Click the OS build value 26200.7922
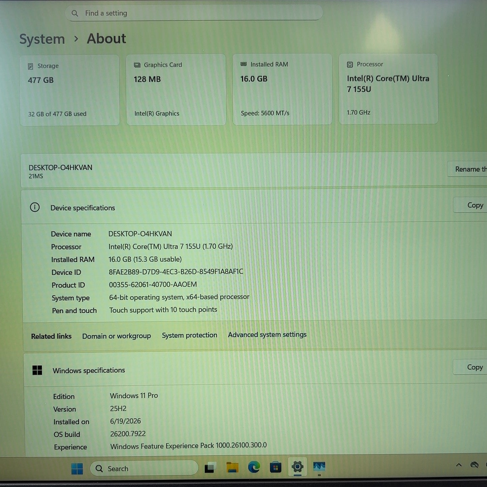 128,434
